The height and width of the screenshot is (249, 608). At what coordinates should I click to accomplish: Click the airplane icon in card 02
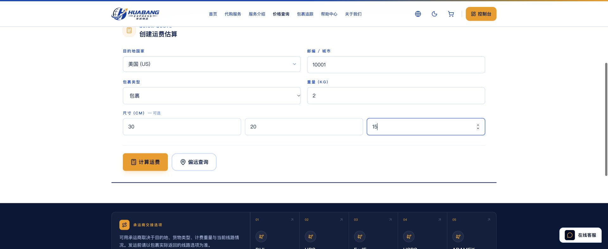click(311, 237)
